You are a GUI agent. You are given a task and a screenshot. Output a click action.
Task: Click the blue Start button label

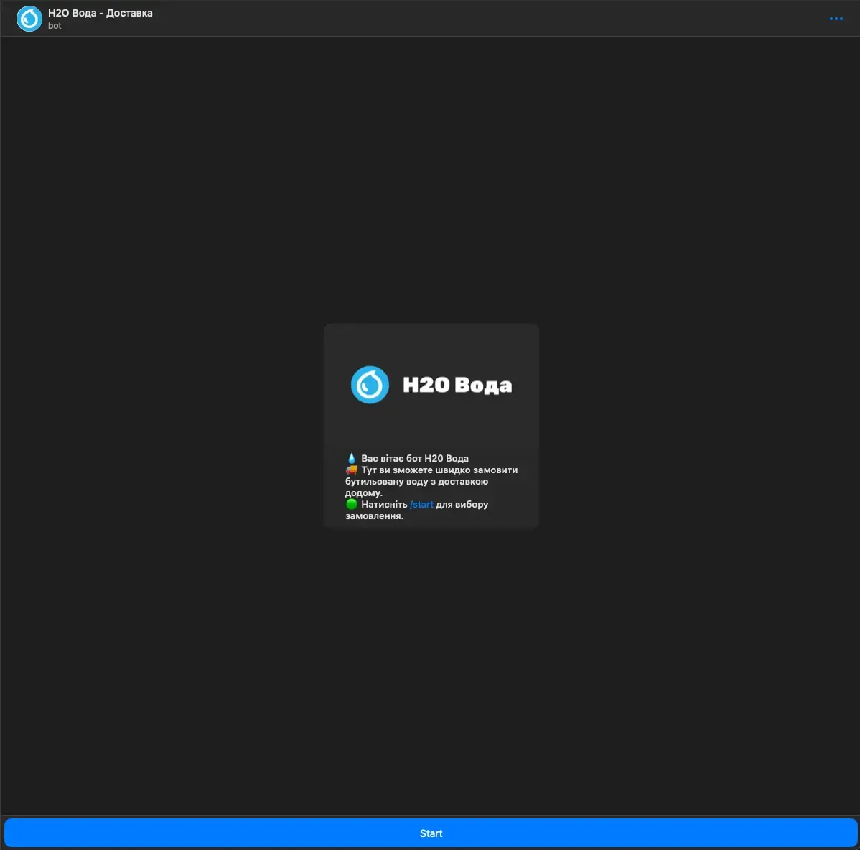(x=431, y=833)
